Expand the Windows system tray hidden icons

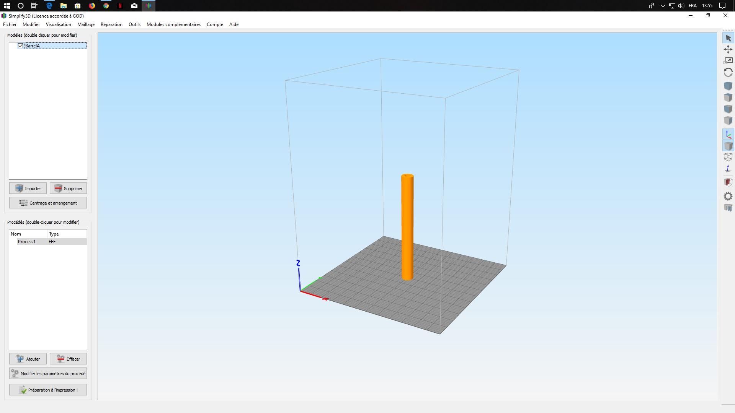coord(663,6)
